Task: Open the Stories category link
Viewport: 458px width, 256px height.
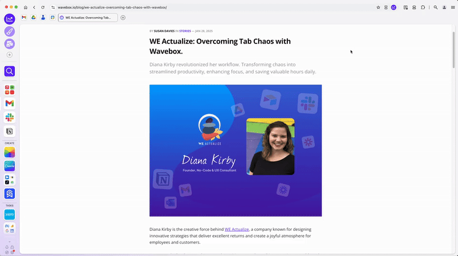Action: coord(185,31)
